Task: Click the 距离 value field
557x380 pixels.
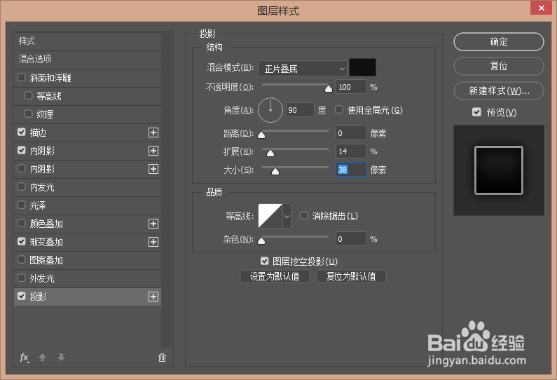Action: (351, 133)
